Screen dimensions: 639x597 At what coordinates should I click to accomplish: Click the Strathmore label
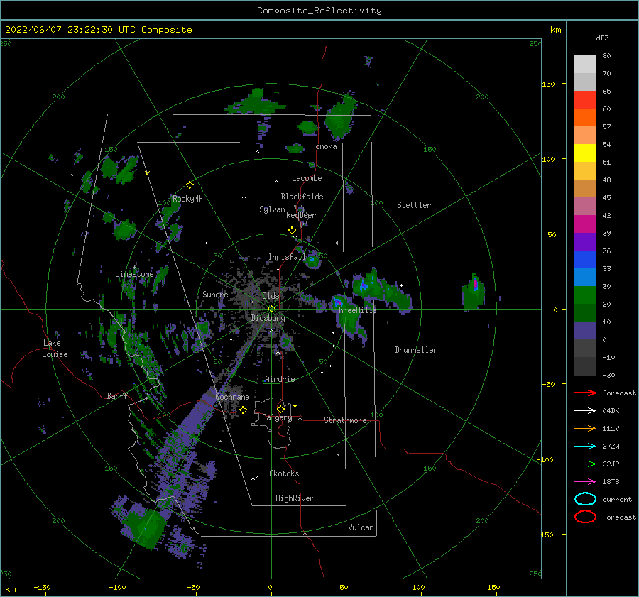point(345,420)
